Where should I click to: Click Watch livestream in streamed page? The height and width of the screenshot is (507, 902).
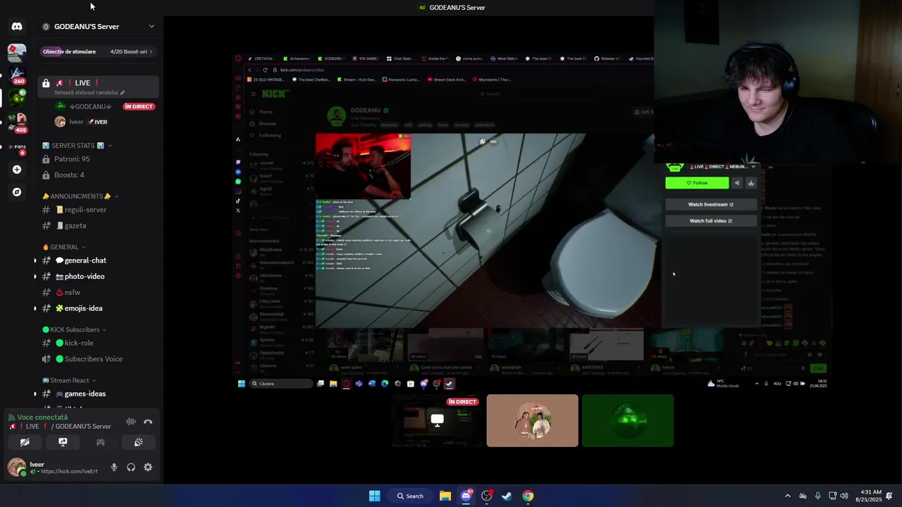pos(711,205)
